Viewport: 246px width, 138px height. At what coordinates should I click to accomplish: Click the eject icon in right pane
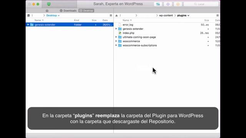click(116, 15)
